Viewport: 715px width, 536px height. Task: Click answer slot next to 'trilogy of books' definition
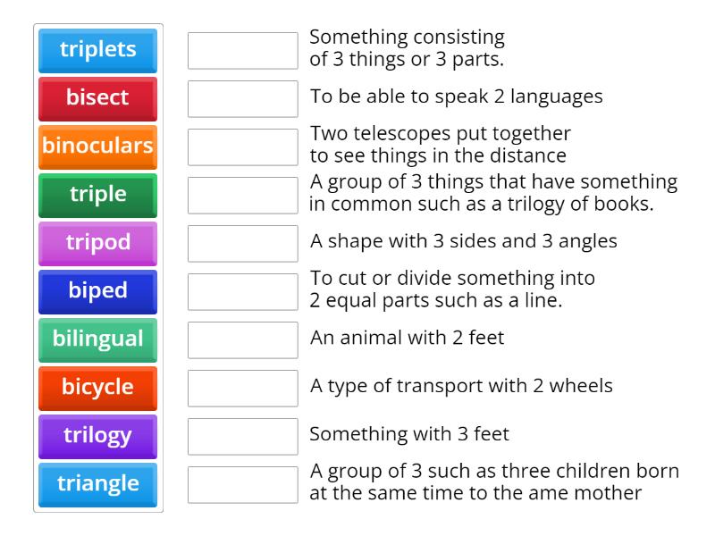(243, 196)
